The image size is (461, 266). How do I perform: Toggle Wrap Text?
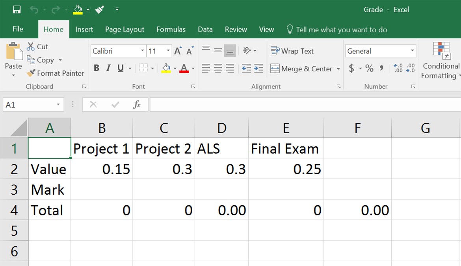(292, 51)
